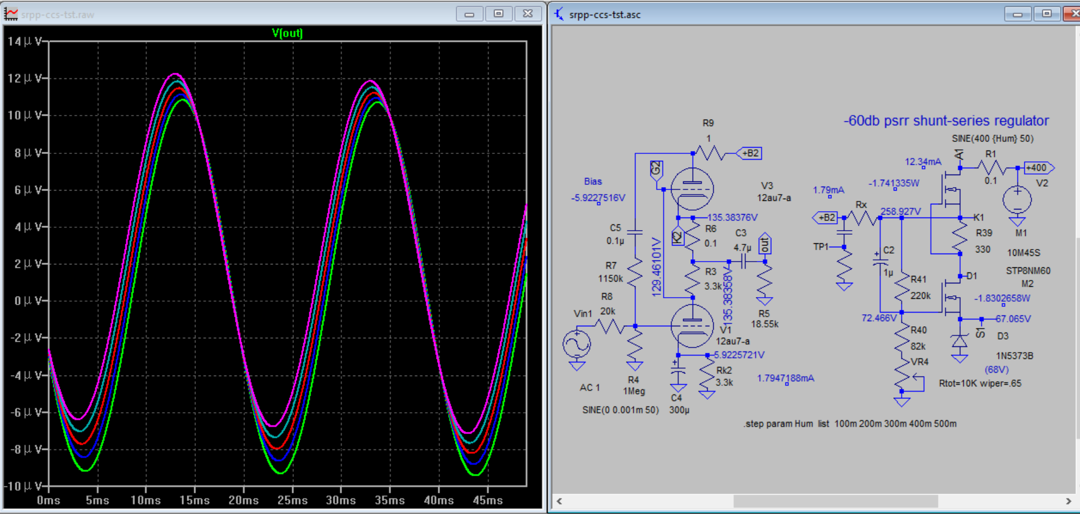This screenshot has width=1080, height=514.
Task: Click the schematic horizontal scrollbar thumb
Action: point(835,501)
